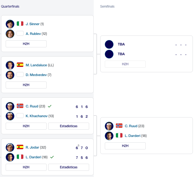The height and width of the screenshot is (177, 195).
Task: Click L. Darderi's avatar in the semifinal card
Action: click(x=109, y=136)
